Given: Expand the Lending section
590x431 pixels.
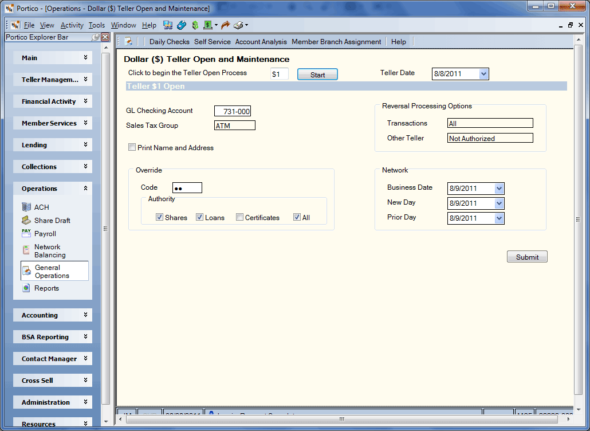Looking at the screenshot, I should tap(53, 145).
